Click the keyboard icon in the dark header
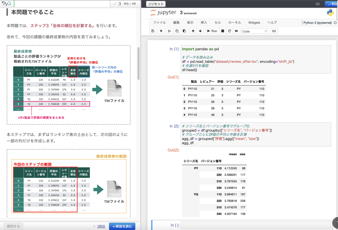Viewport: 338px width, 230px height. 318,4
